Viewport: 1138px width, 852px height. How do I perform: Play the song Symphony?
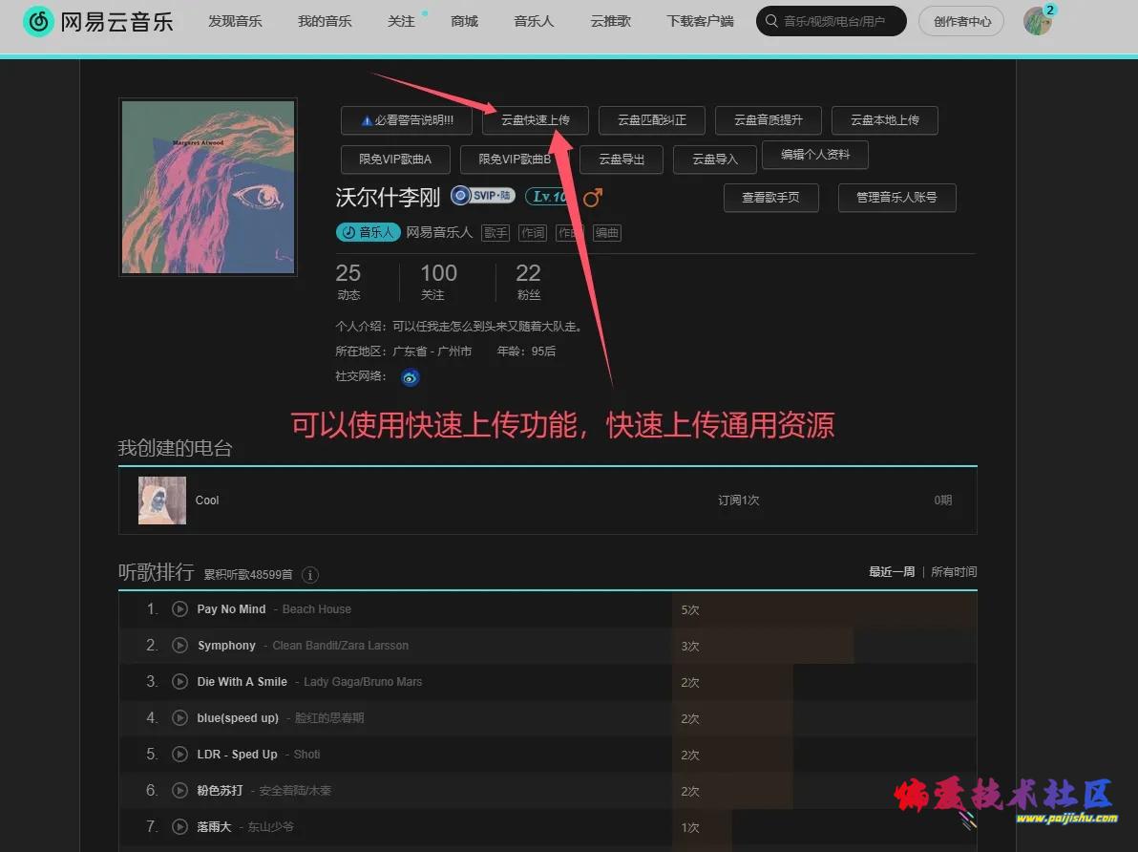point(180,645)
